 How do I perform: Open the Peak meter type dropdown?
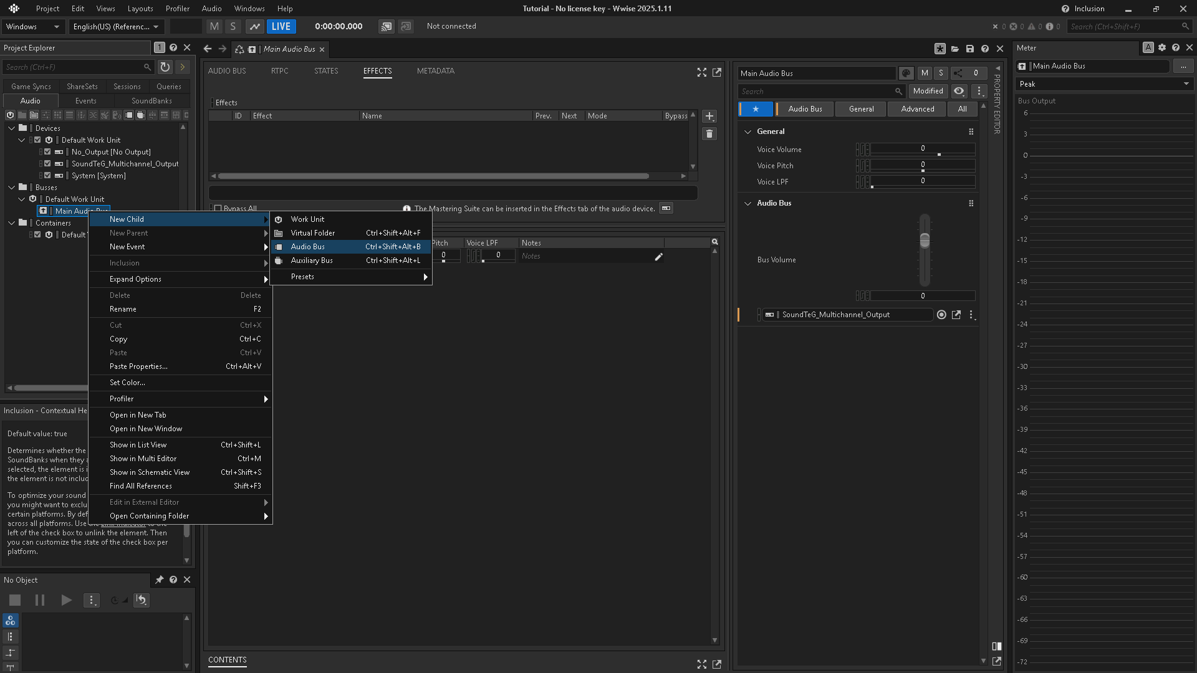[1104, 84]
